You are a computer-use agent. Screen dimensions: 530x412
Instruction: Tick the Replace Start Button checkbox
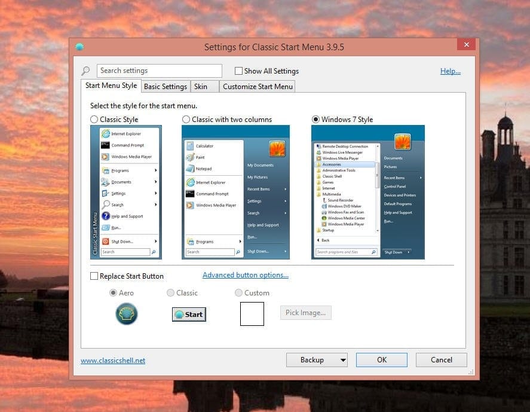coord(94,276)
